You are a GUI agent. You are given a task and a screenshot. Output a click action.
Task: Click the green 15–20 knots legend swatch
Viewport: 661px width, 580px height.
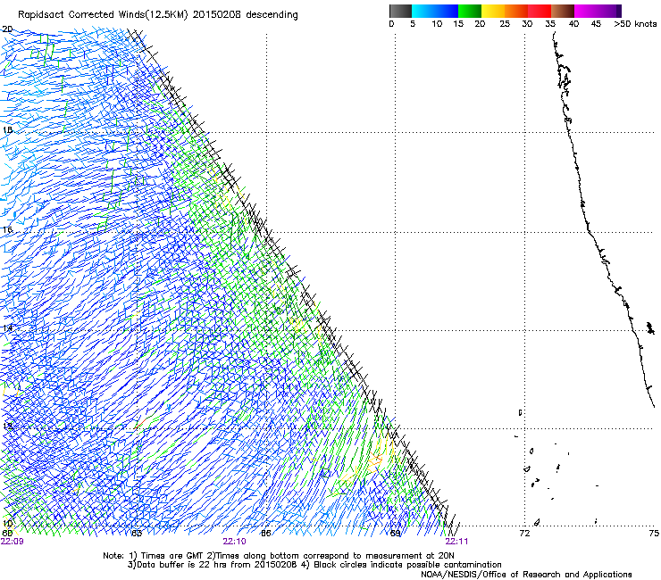[469, 11]
